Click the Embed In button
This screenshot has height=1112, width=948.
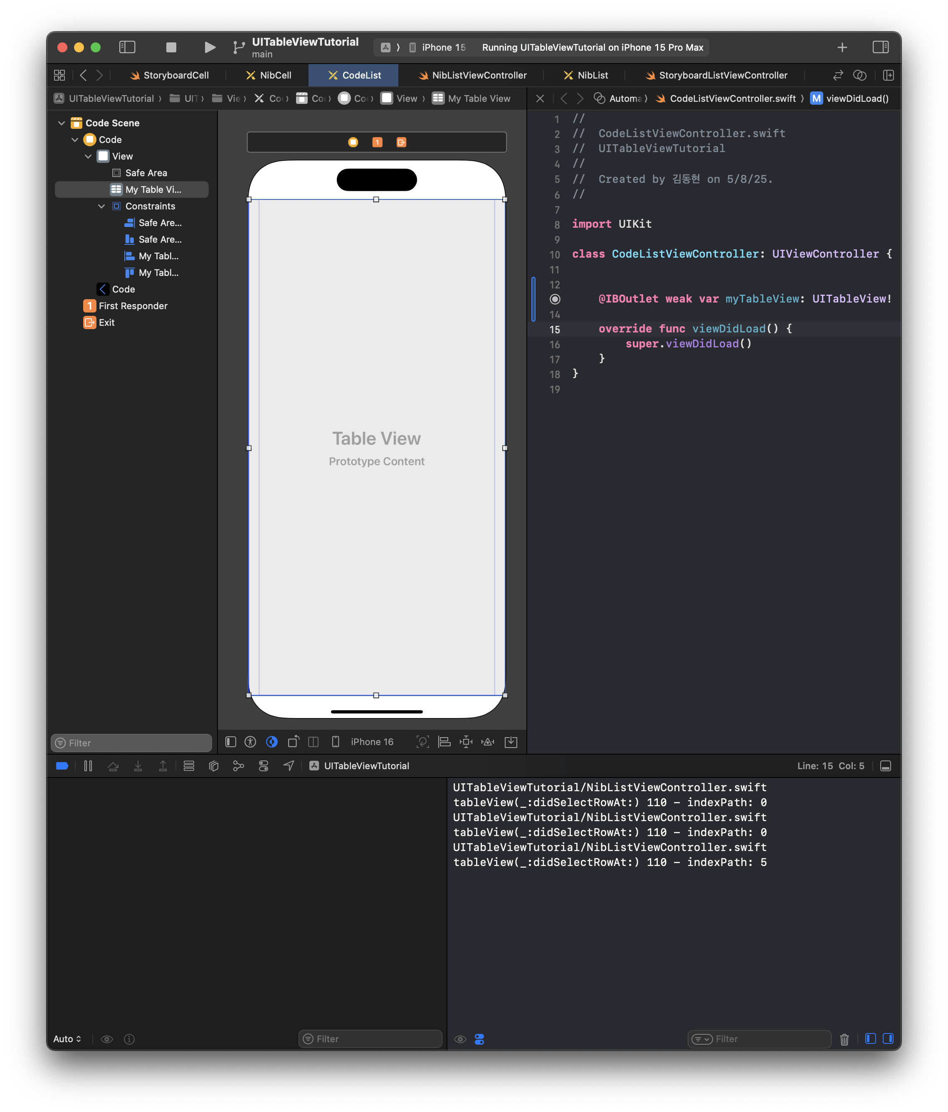point(511,742)
